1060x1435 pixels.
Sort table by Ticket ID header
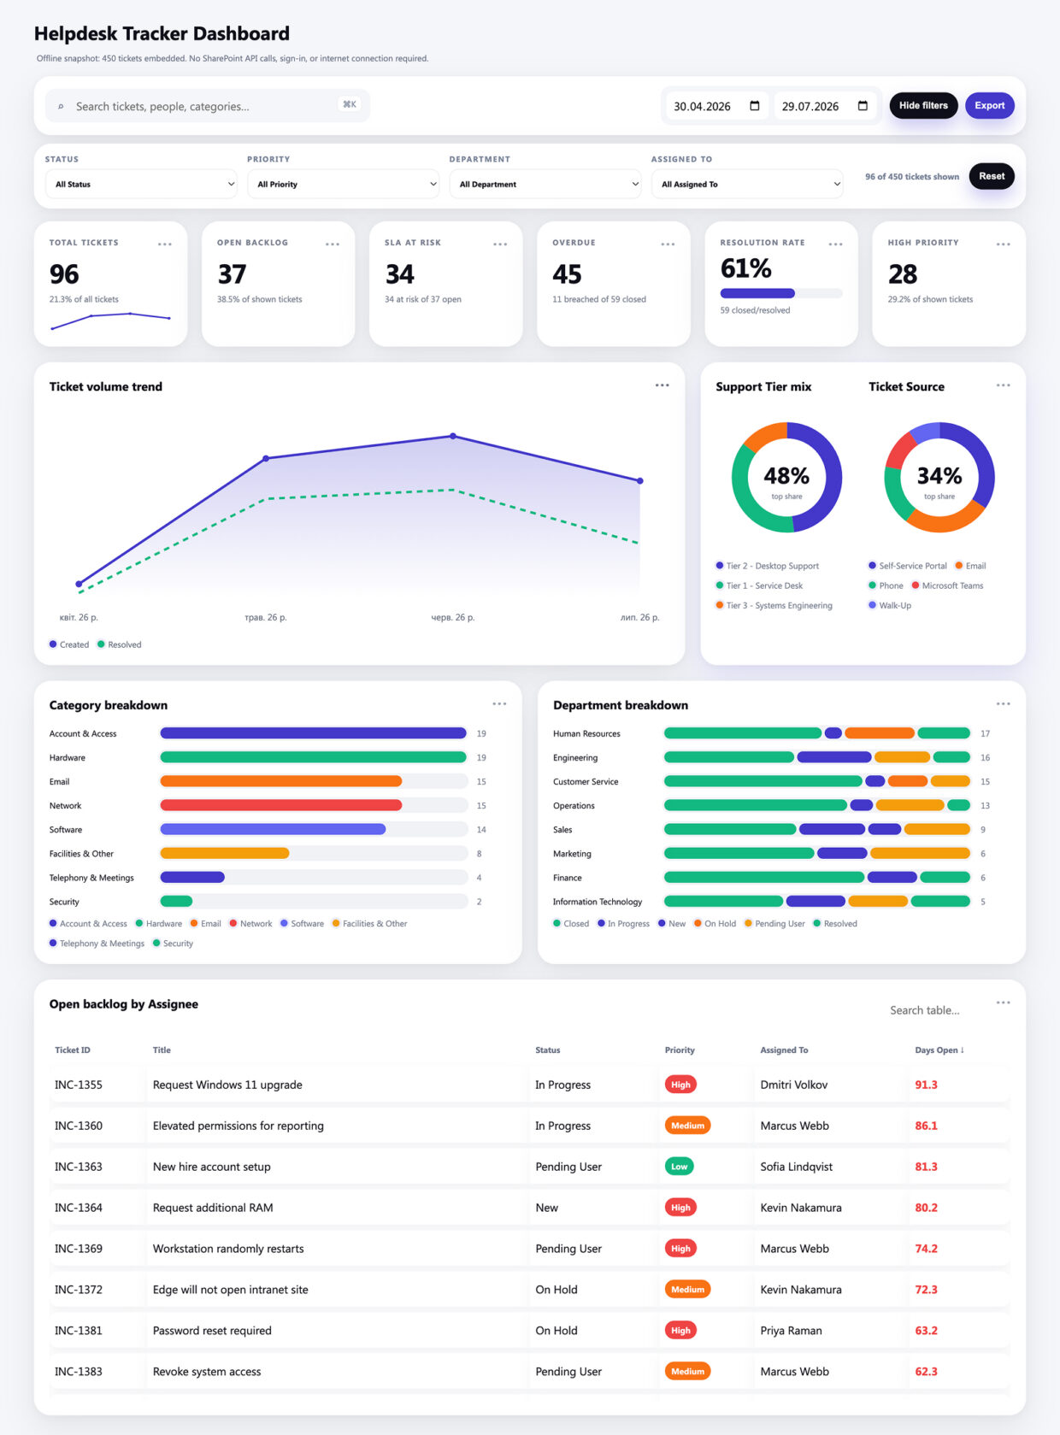[x=73, y=1050]
